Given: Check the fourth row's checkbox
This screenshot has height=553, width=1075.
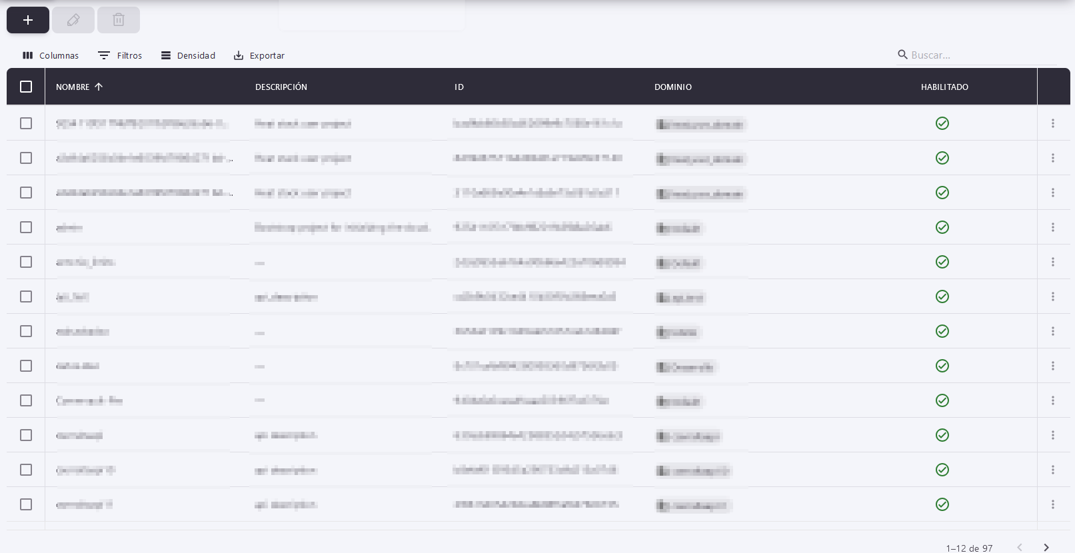Looking at the screenshot, I should pos(26,227).
